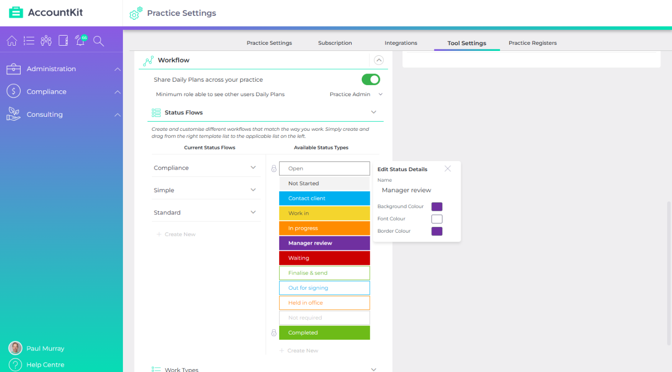The height and width of the screenshot is (372, 672).
Task: Open the notebook register icon
Action: pos(63,41)
